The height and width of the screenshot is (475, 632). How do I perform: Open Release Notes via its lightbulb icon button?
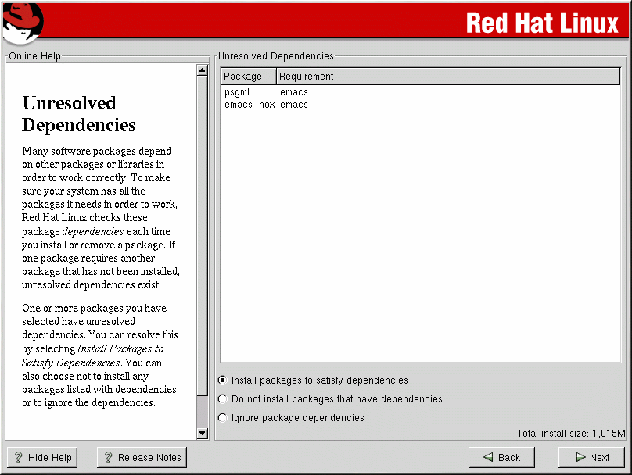(x=142, y=458)
